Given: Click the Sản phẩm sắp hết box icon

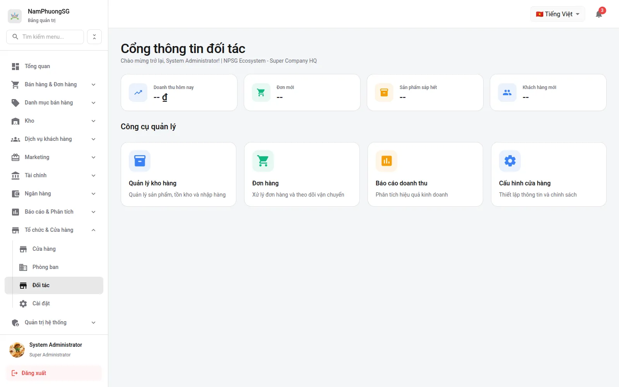Looking at the screenshot, I should coord(384,92).
